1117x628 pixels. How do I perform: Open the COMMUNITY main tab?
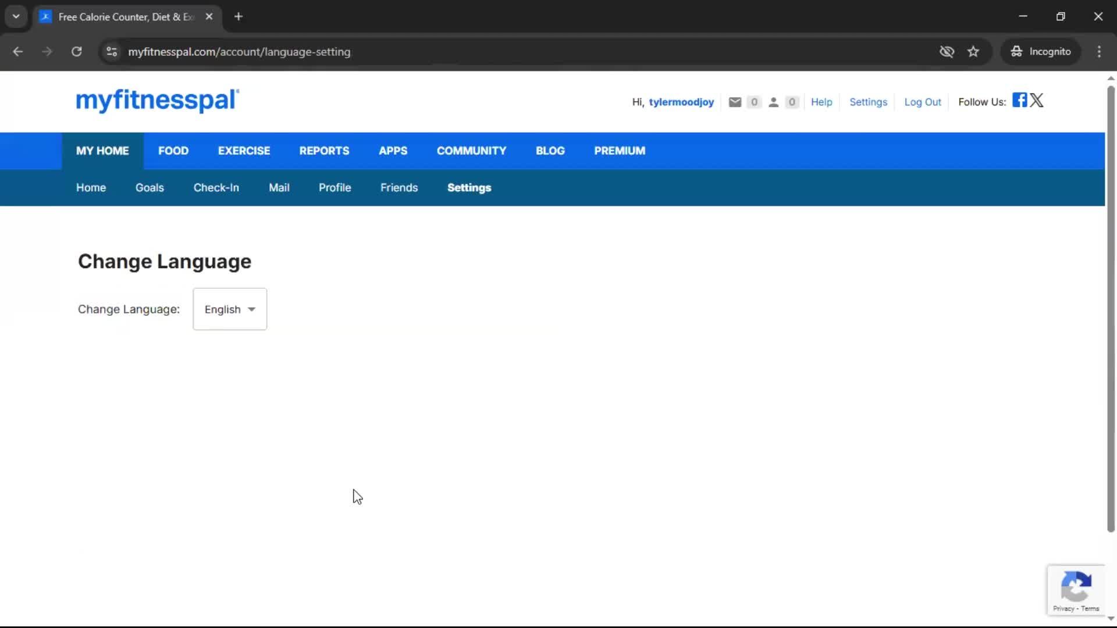(x=471, y=151)
